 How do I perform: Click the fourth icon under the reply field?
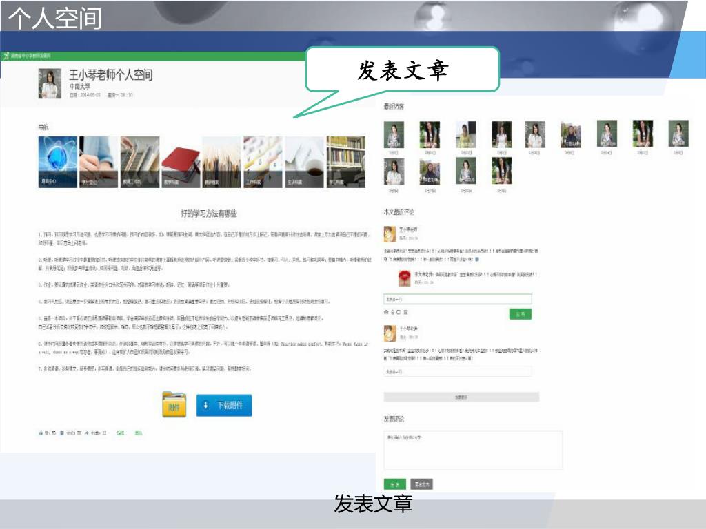point(405,312)
